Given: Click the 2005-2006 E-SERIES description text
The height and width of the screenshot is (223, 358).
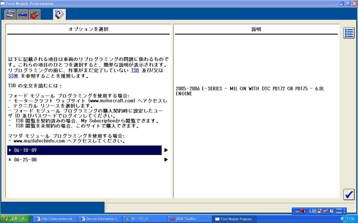Looking at the screenshot, I should [x=250, y=91].
